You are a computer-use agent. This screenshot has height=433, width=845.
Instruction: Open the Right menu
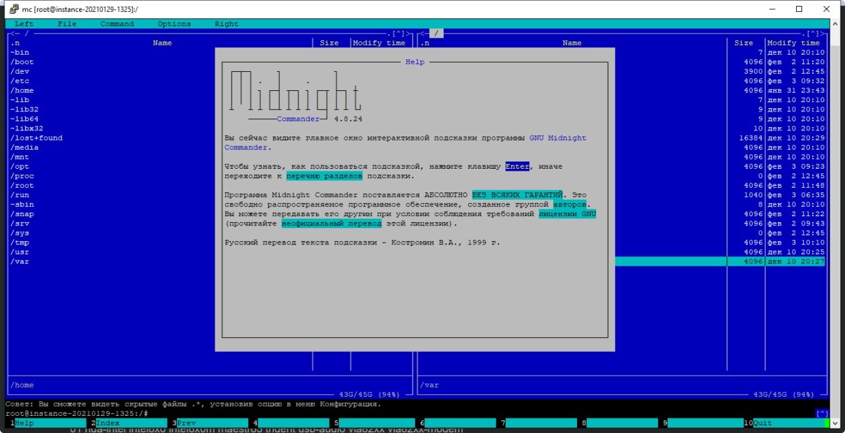coord(226,24)
